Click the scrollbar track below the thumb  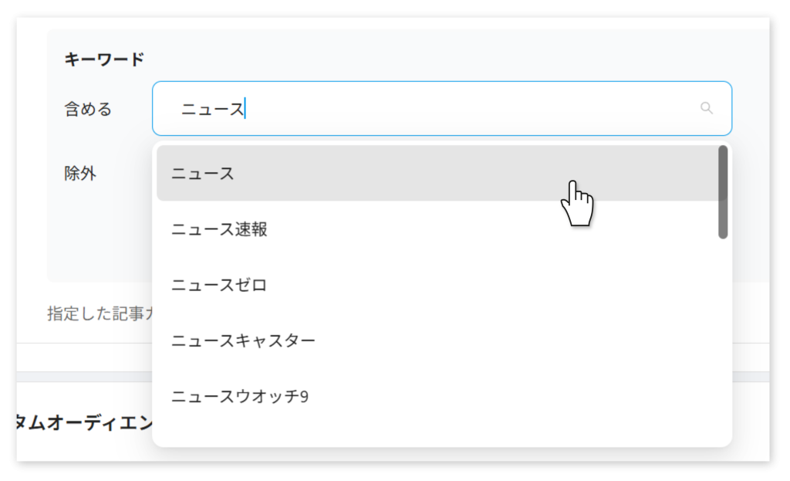(723, 338)
